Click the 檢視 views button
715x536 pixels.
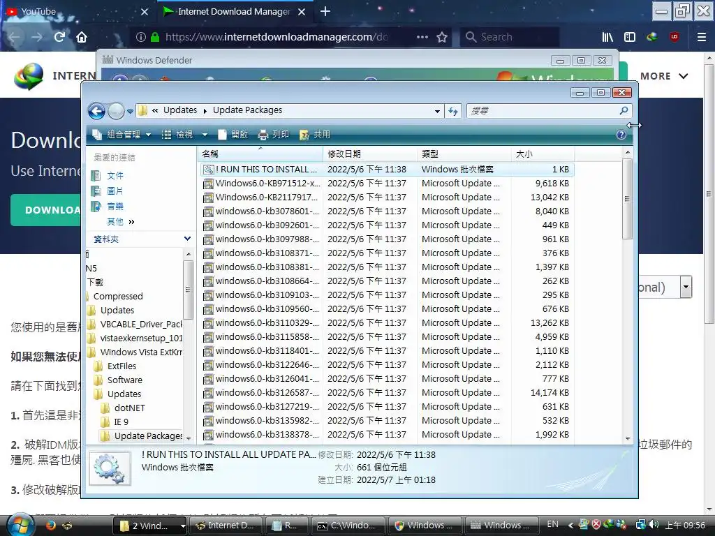click(x=178, y=135)
